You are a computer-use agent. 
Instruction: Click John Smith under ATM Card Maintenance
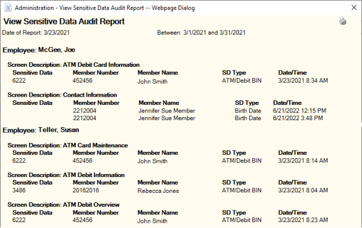tap(153, 161)
